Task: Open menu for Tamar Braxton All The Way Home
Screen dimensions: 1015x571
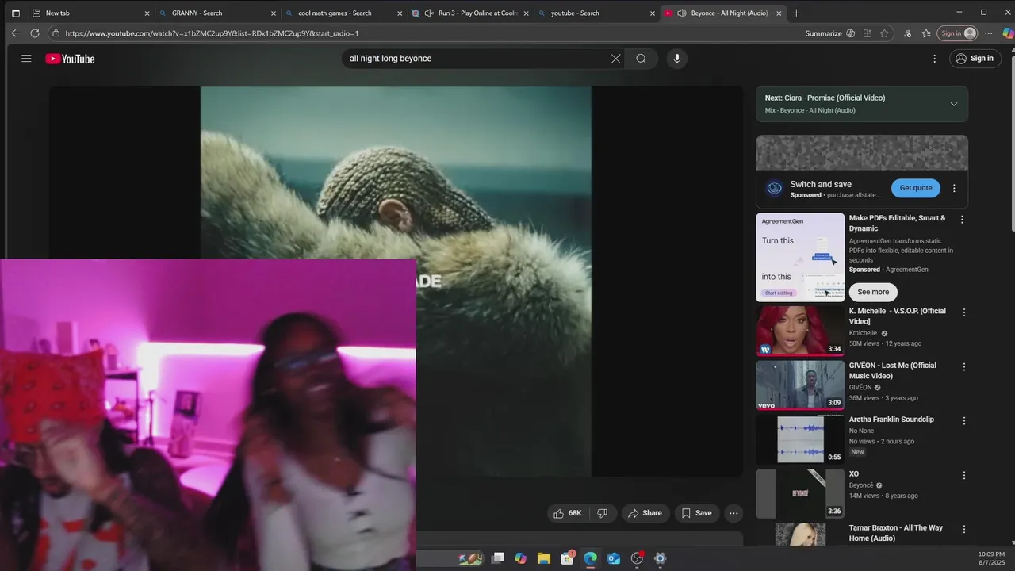Action: [964, 530]
